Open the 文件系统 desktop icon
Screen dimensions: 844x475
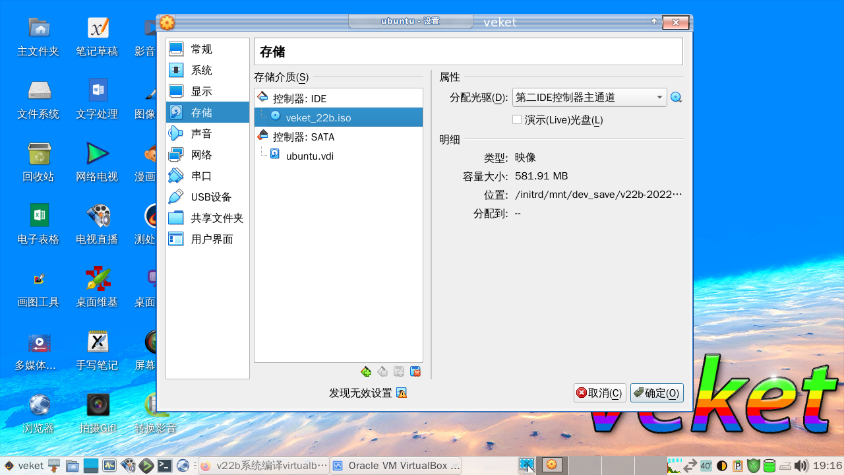[38, 100]
